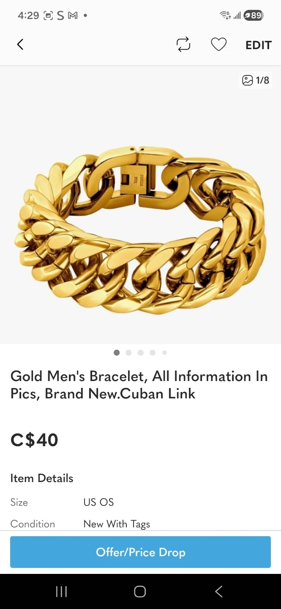Image resolution: width=281 pixels, height=609 pixels.
Task: Tap Android system back chevron
Action: tap(218, 591)
